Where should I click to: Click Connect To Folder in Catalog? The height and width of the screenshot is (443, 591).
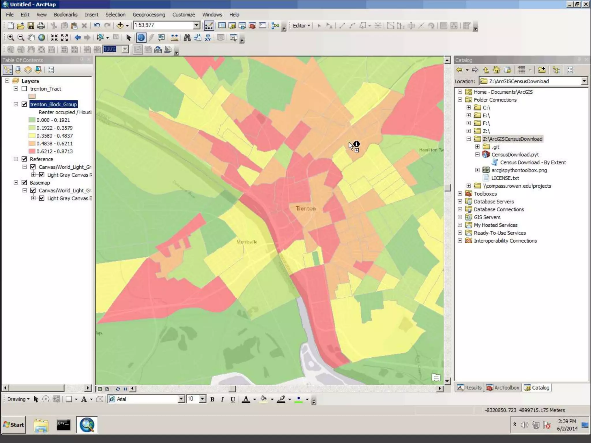[542, 70]
